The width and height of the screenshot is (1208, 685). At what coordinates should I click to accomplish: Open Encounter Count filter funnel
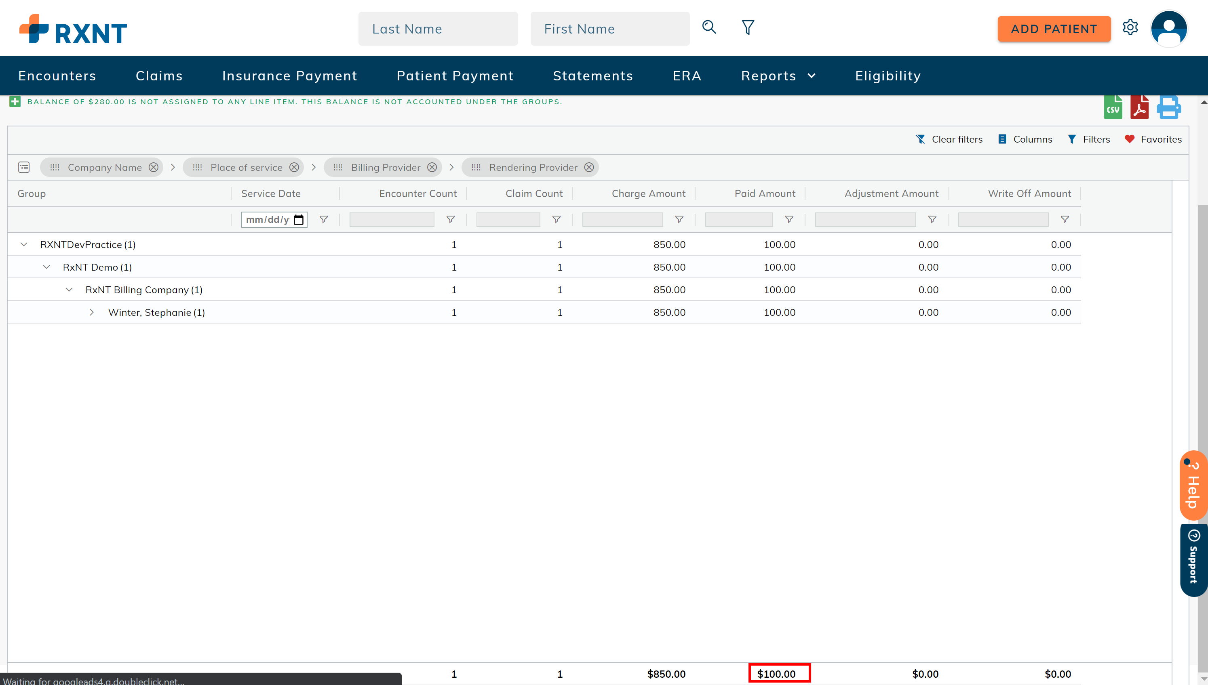click(x=451, y=219)
